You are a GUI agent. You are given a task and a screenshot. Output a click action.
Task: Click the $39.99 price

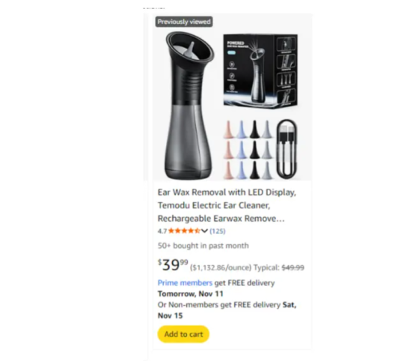173,265
